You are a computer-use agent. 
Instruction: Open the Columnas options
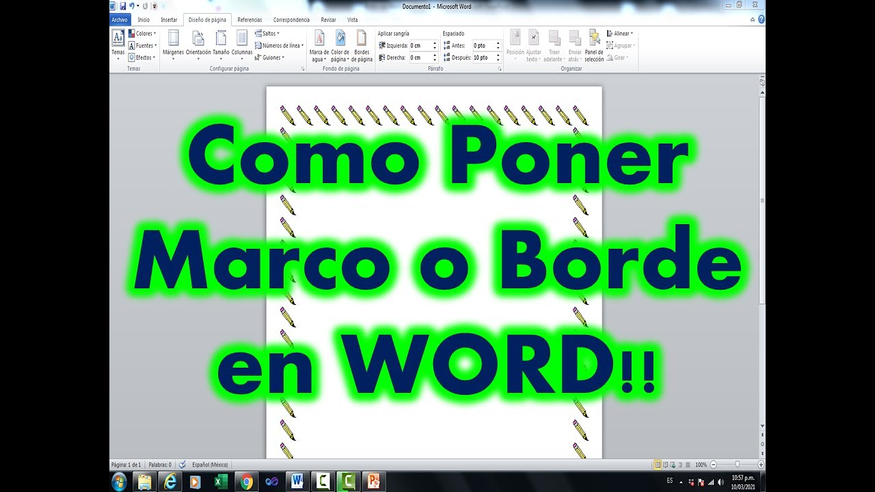point(241,45)
